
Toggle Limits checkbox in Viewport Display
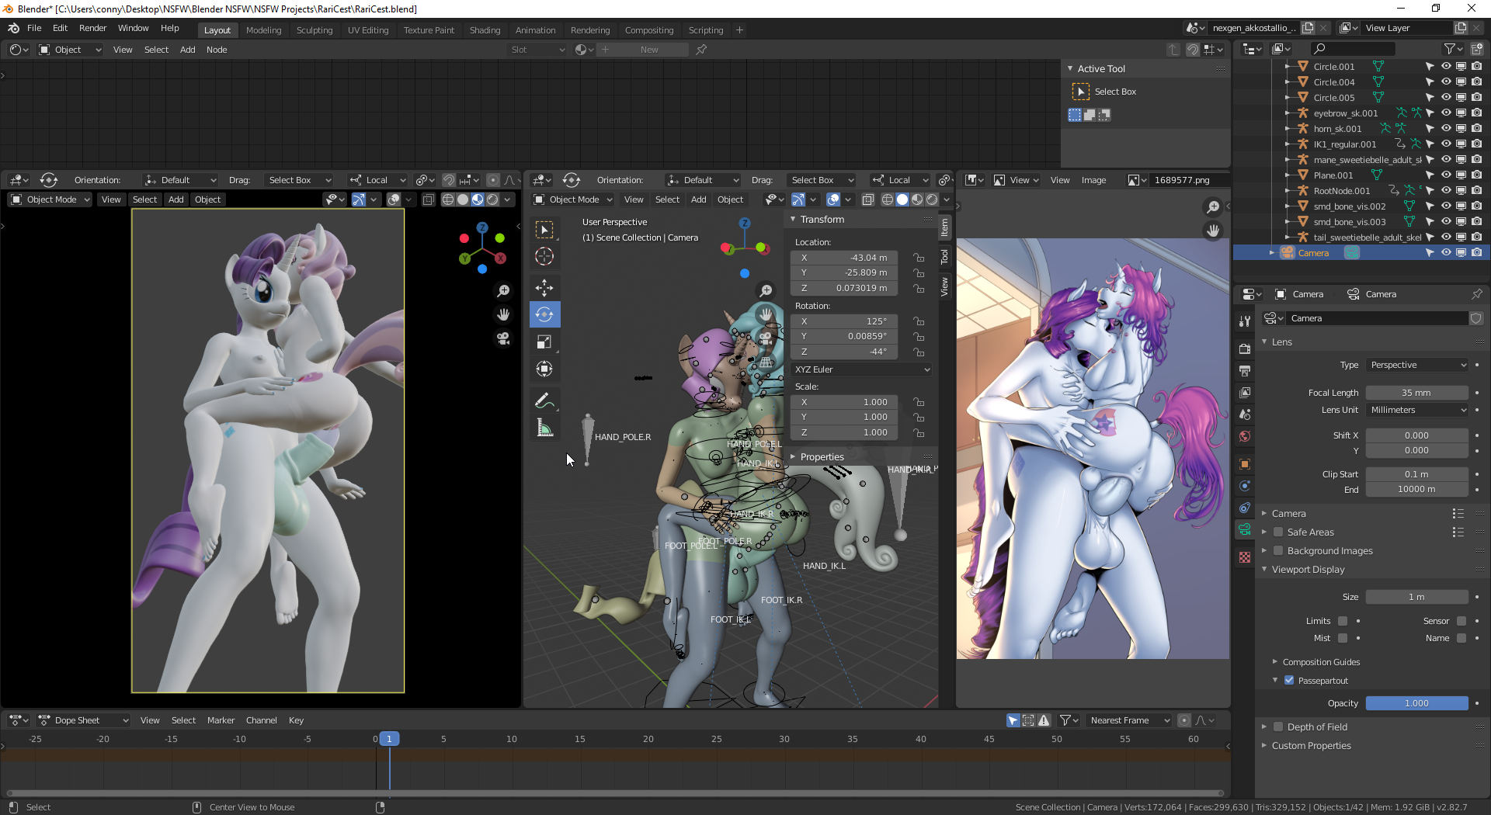[1343, 621]
